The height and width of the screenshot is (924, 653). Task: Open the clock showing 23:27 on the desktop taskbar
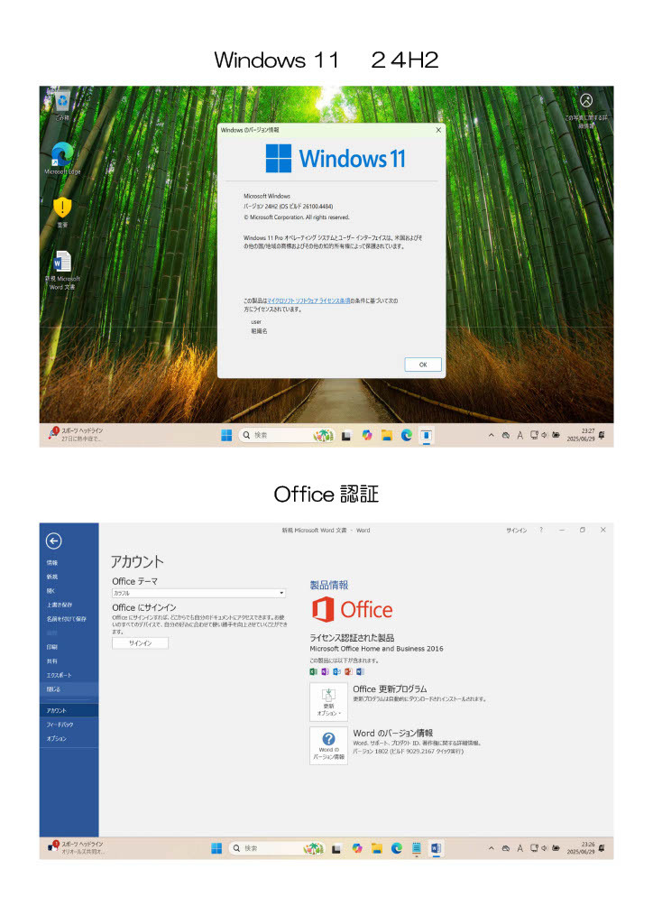[x=581, y=435]
